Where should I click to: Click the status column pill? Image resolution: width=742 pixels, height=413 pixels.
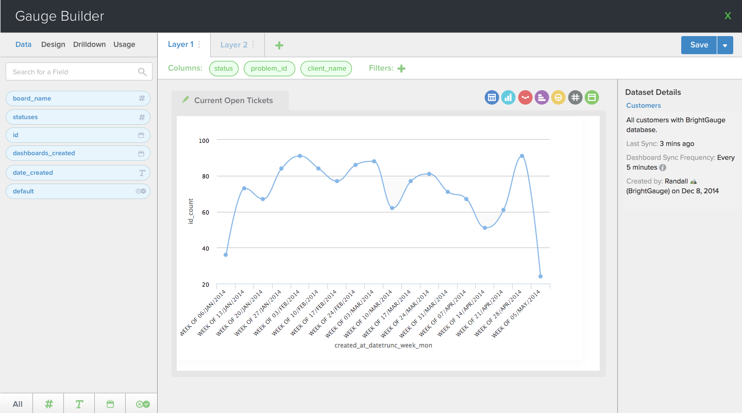[x=224, y=69]
